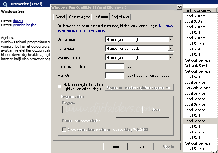218x153 pixels.
Task: Click the 'Hata sayısını sıfırla' input field
Action: click(115, 66)
